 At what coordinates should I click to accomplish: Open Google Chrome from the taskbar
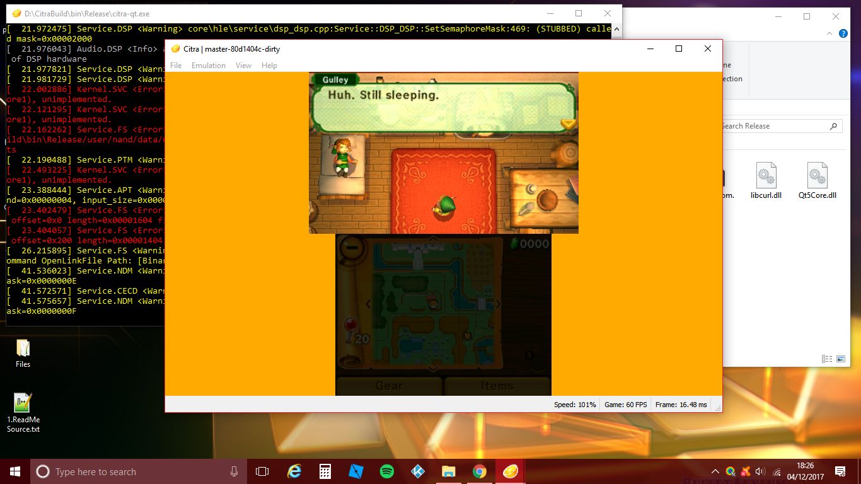click(480, 471)
